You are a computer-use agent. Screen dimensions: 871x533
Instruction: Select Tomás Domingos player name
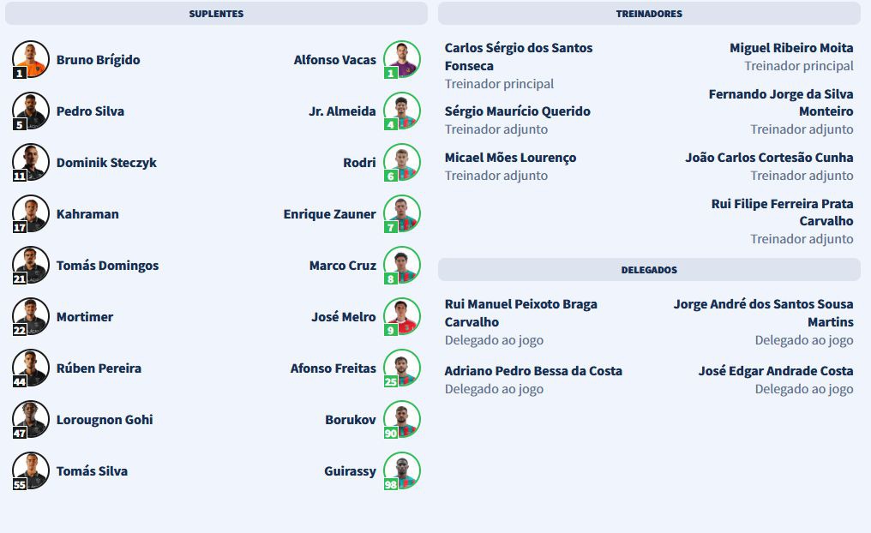coord(107,266)
